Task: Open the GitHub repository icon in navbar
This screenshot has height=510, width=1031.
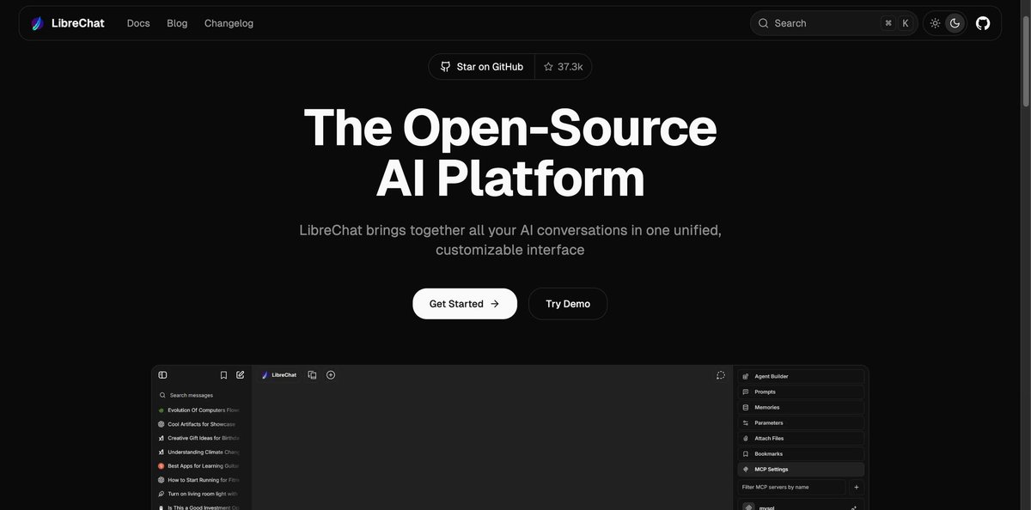Action: 983,23
